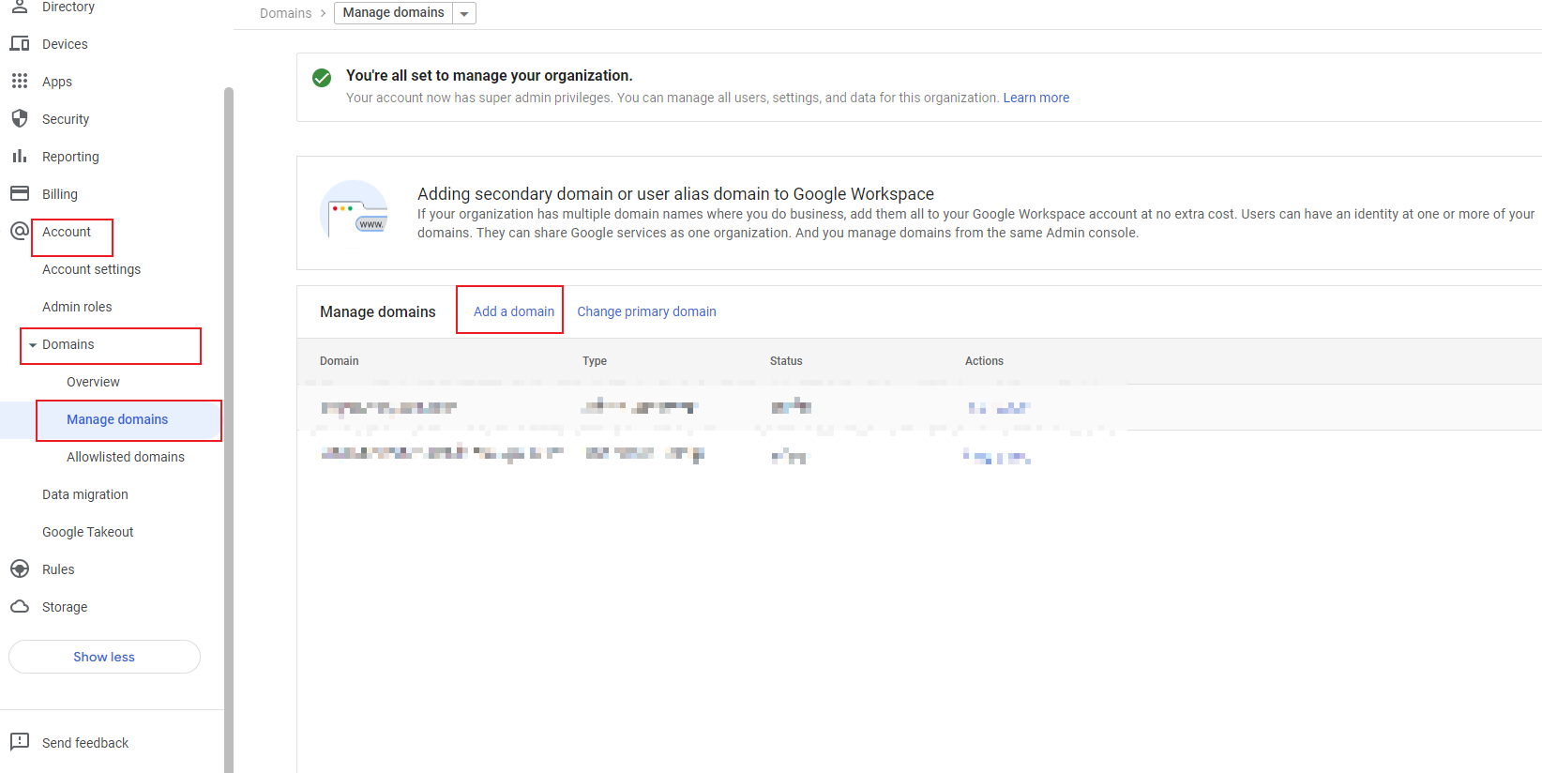Open Google Takeout
The image size is (1542, 773).
tap(88, 532)
